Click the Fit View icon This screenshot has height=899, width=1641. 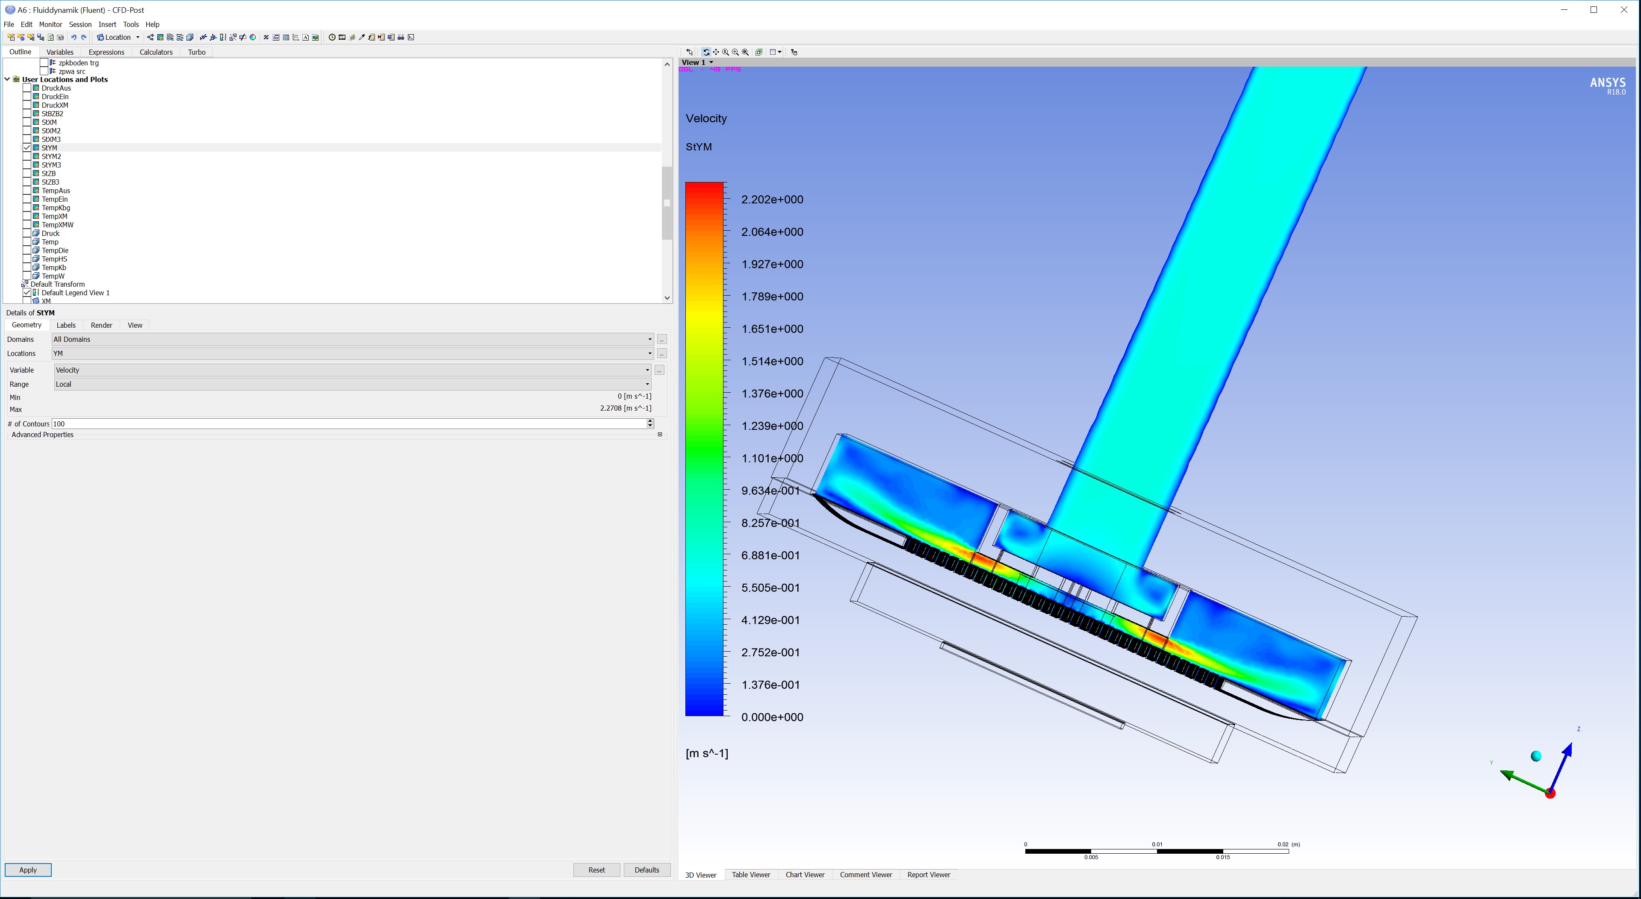[745, 52]
